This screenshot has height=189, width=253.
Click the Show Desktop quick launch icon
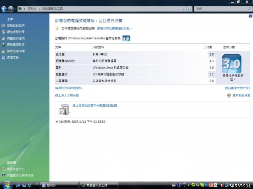(x=18, y=185)
